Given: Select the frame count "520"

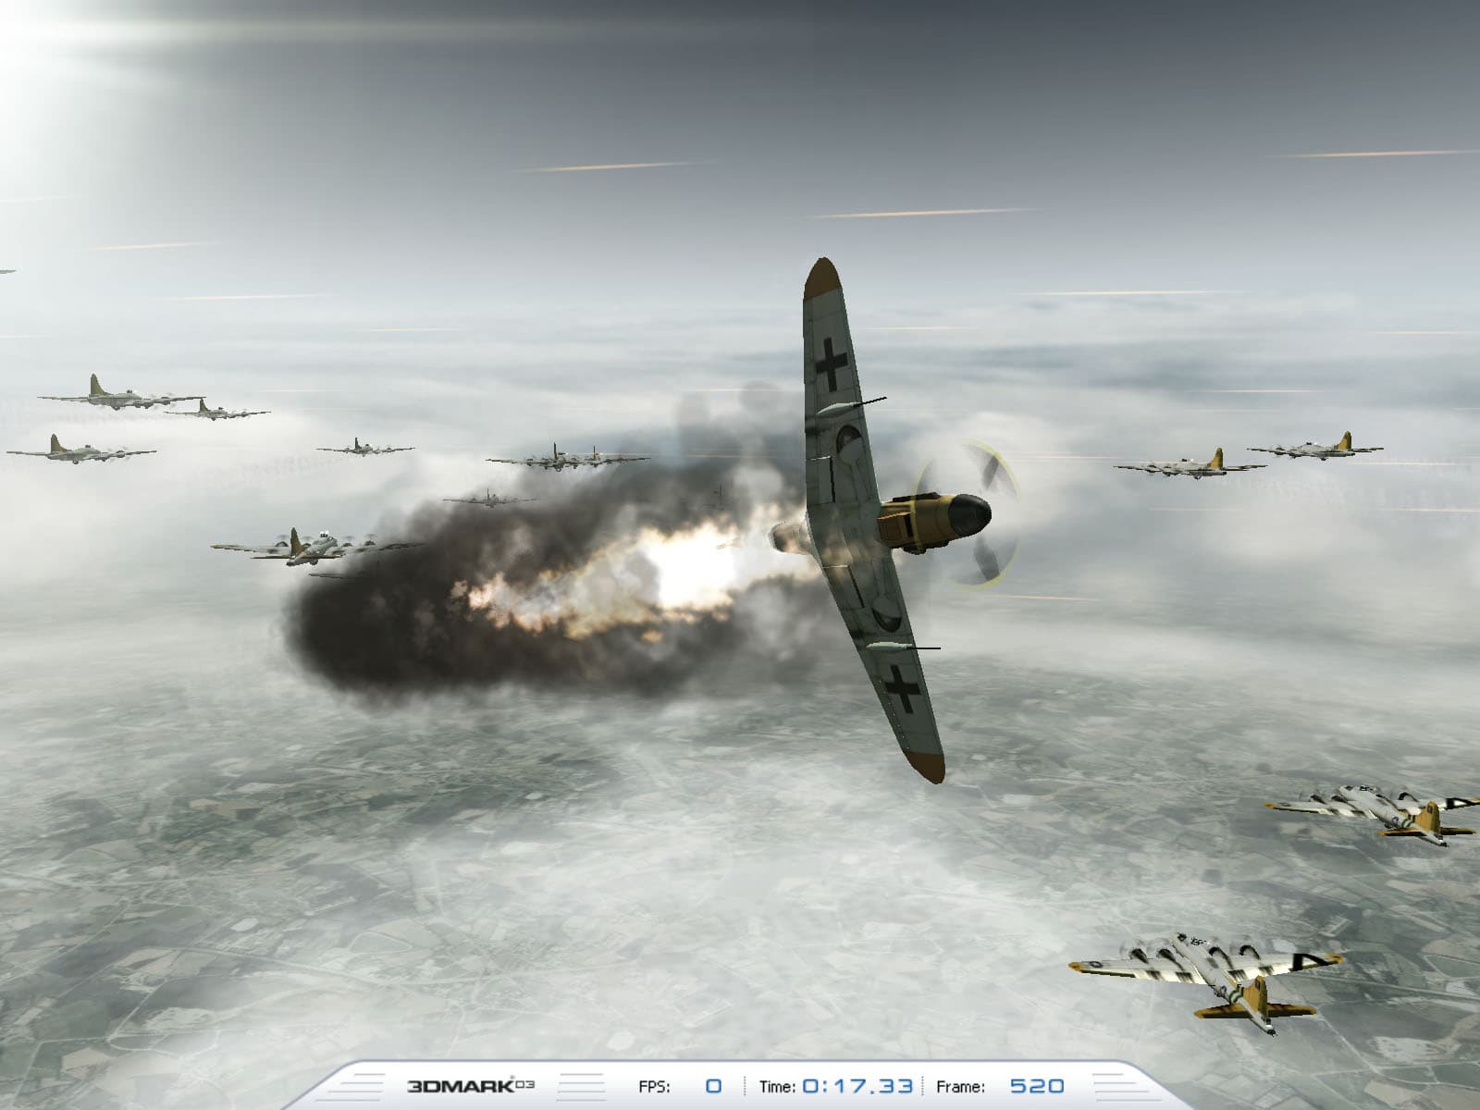Looking at the screenshot, I should [x=1037, y=1086].
